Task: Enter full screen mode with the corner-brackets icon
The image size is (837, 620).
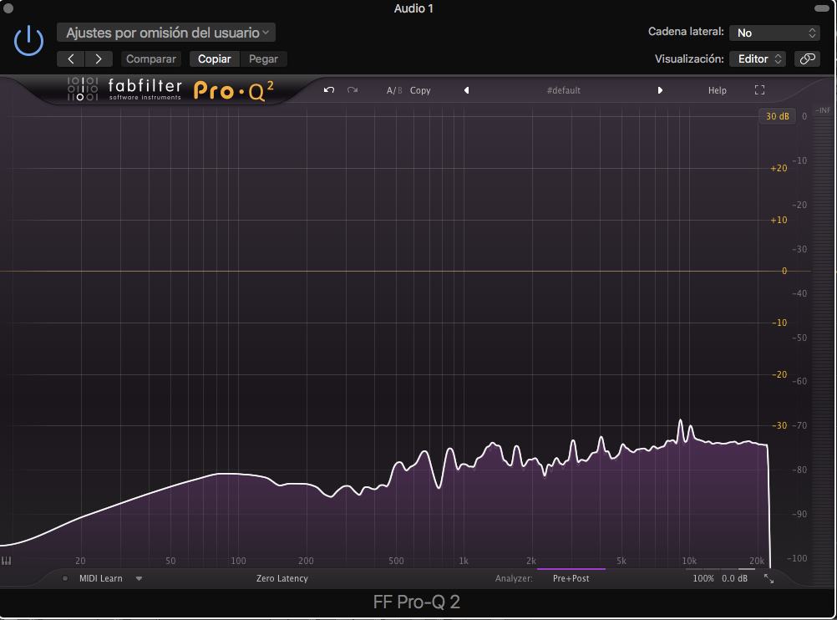Action: pos(759,90)
